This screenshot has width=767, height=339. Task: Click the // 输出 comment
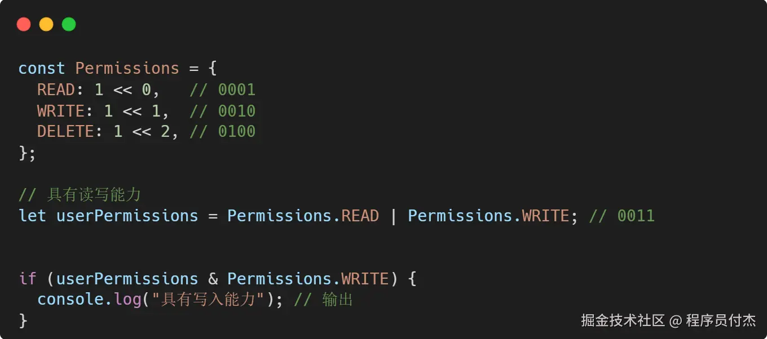(x=323, y=299)
